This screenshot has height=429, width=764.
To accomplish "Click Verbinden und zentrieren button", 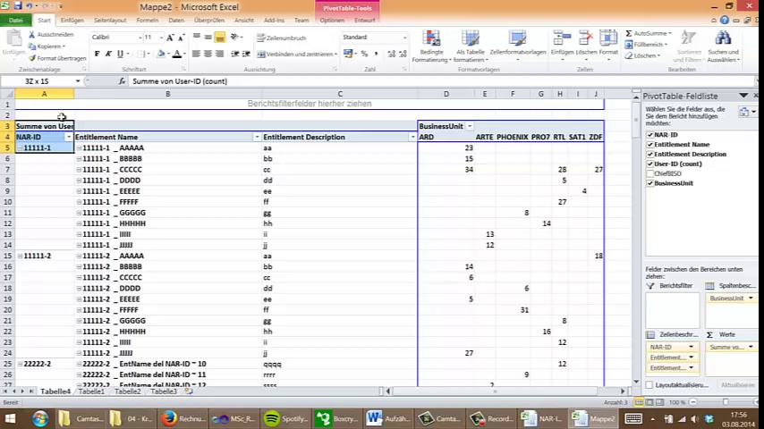I will click(294, 54).
